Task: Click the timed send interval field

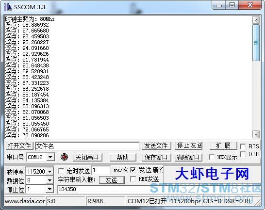Action: pyautogui.click(x=101, y=170)
